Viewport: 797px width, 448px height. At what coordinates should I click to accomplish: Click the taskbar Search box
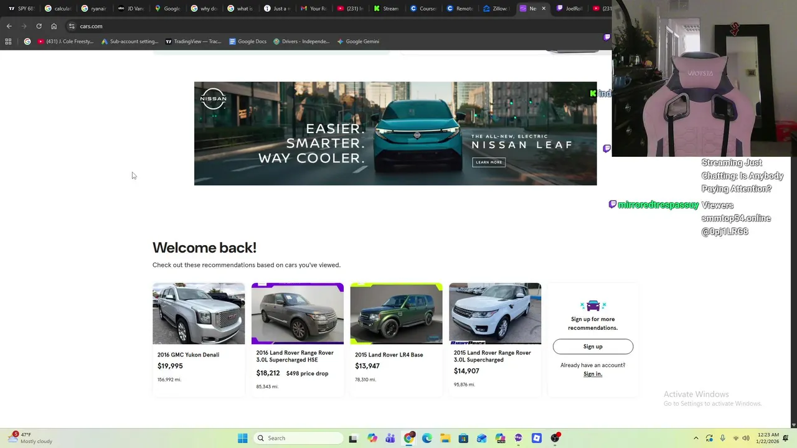(x=299, y=438)
